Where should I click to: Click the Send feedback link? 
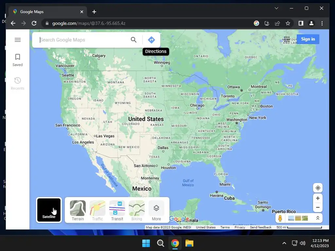tap(261, 227)
